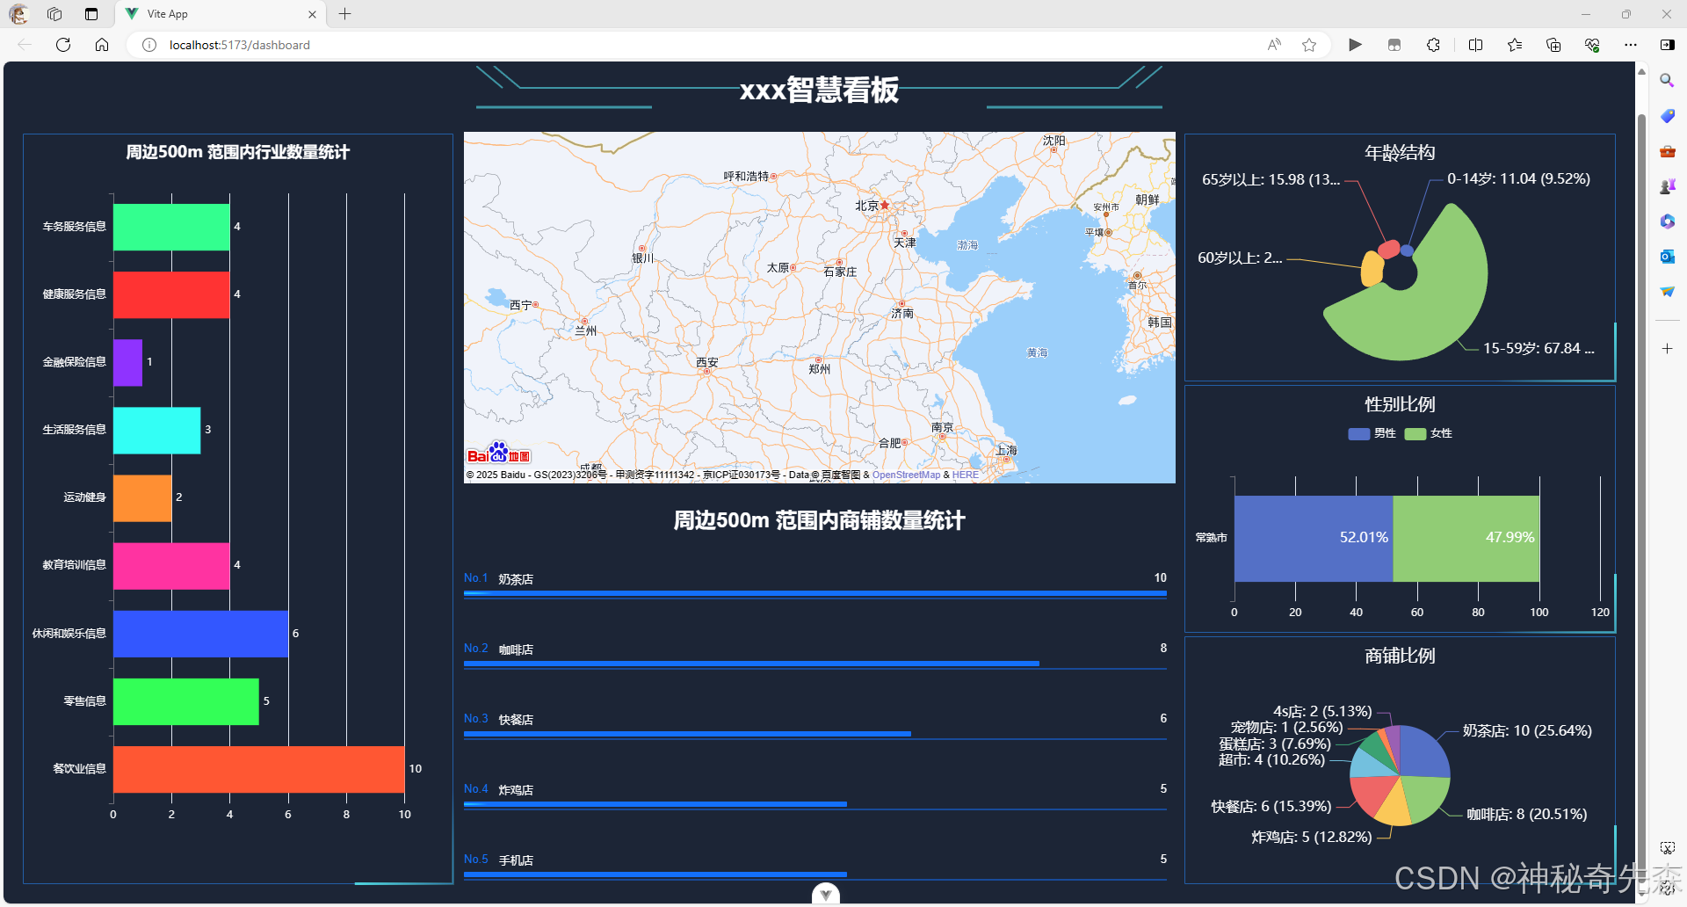Open sidebar Microsoft 365 icon

click(1667, 221)
